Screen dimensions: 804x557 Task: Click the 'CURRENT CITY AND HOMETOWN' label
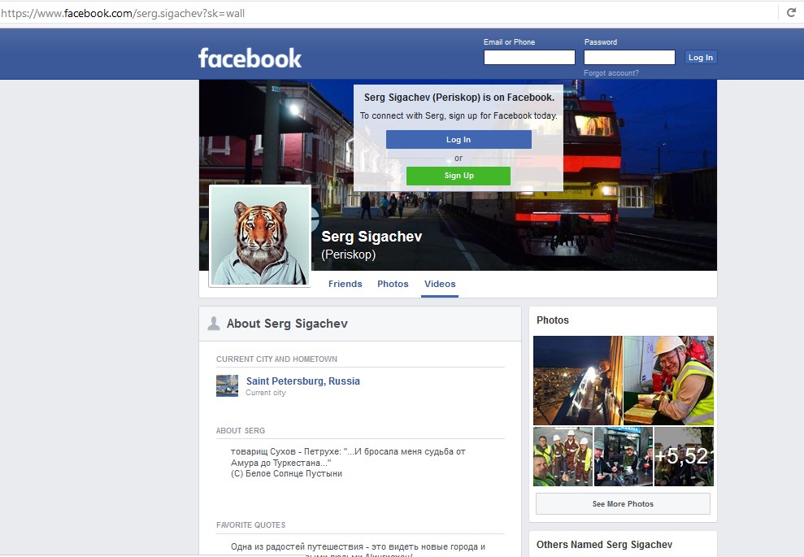pos(277,359)
